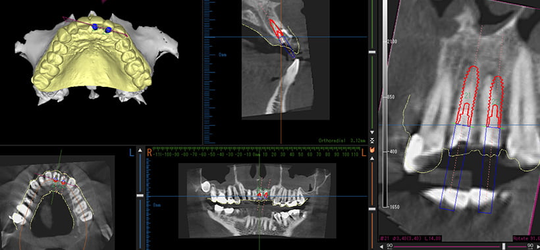Image resolution: width=540 pixels, height=250 pixels.
Task: Click the grayscale window level bar
Action: pyautogui.click(x=385, y=103)
